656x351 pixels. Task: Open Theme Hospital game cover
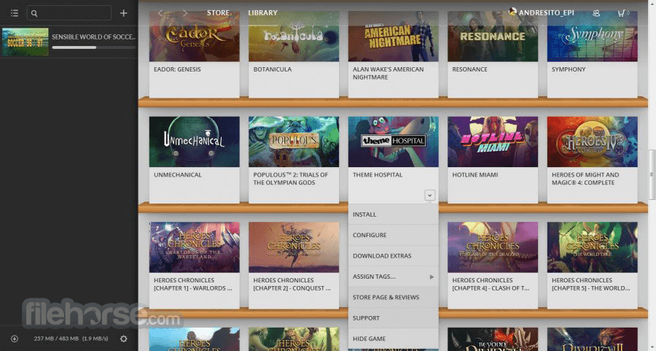[394, 142]
